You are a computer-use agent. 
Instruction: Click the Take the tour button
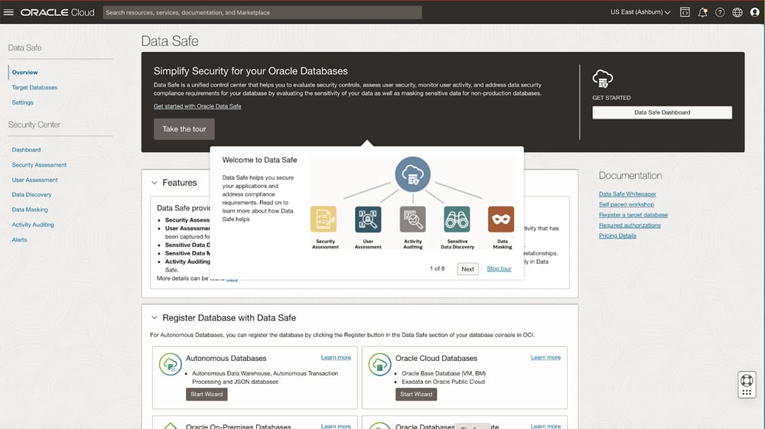coord(184,129)
